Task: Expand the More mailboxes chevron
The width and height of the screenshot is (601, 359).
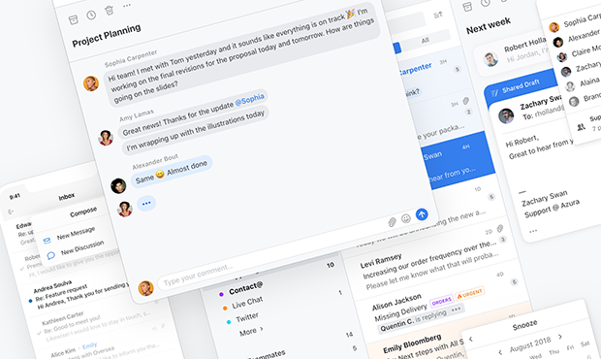Action: tap(262, 329)
